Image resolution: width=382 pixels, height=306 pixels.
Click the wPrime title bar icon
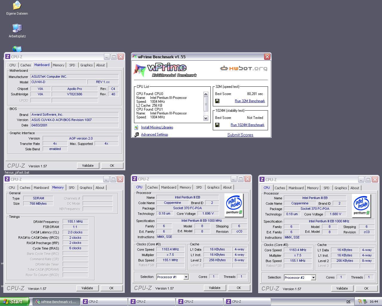click(135, 56)
